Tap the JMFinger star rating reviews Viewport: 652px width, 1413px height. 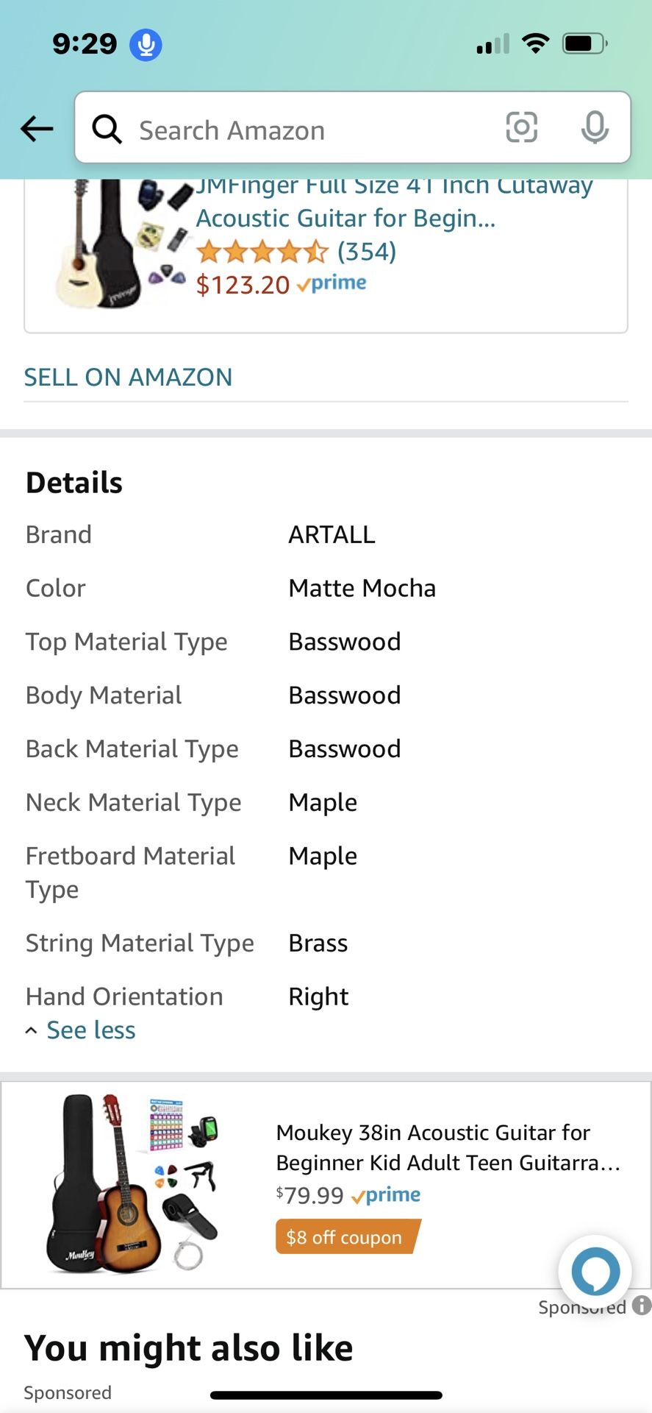pos(296,252)
